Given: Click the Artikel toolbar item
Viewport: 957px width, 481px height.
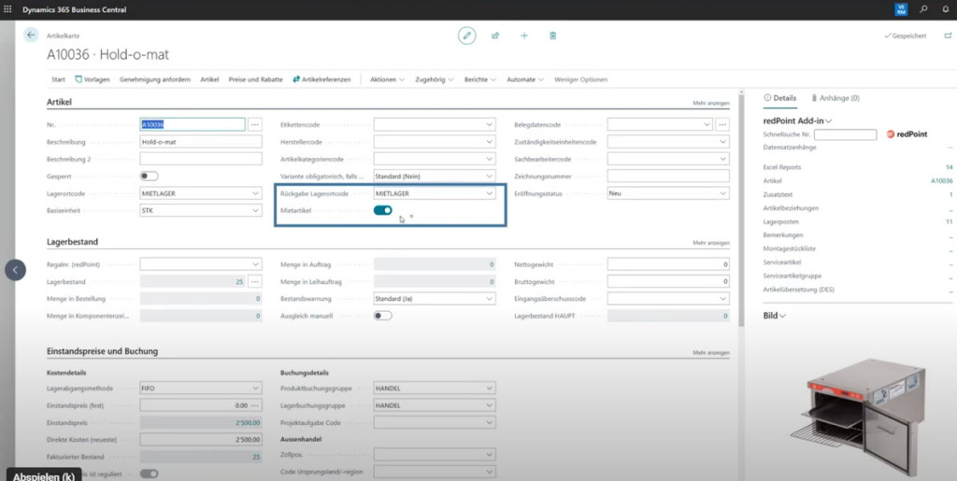Looking at the screenshot, I should pos(209,79).
